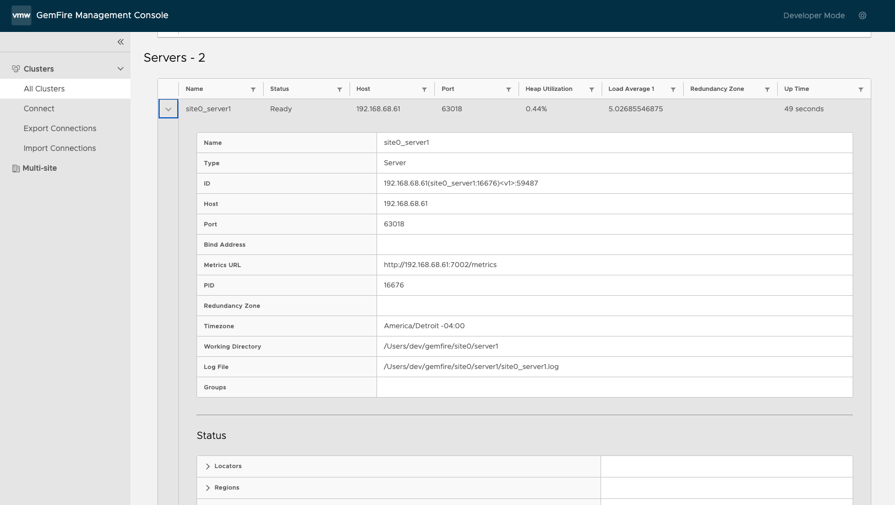Select PID value 16676
Viewport: 895px width, 505px height.
[x=394, y=285]
